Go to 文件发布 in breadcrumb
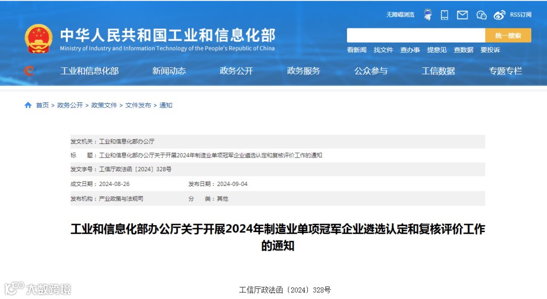This screenshot has height=299, width=547. pyautogui.click(x=138, y=105)
